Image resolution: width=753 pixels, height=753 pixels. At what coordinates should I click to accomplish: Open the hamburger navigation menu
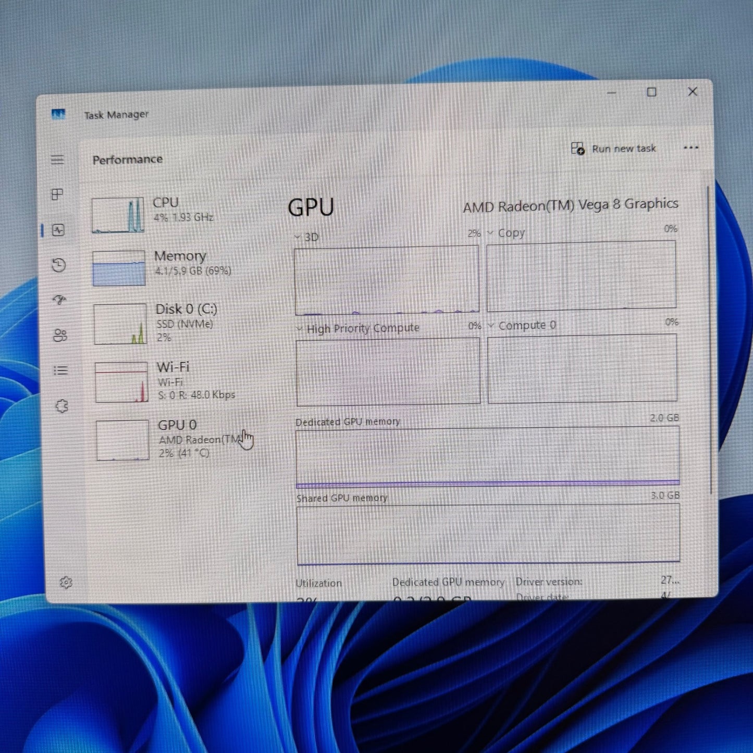(x=57, y=159)
